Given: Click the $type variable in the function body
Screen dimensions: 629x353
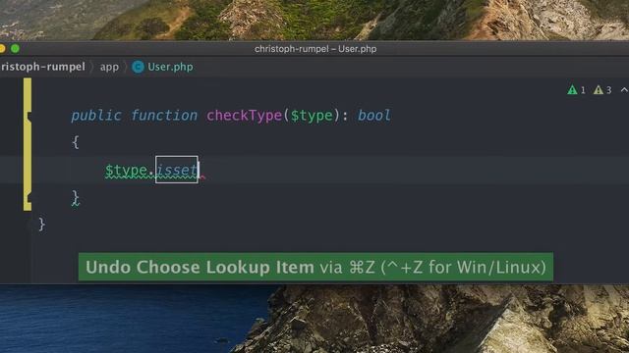Looking at the screenshot, I should coord(126,170).
